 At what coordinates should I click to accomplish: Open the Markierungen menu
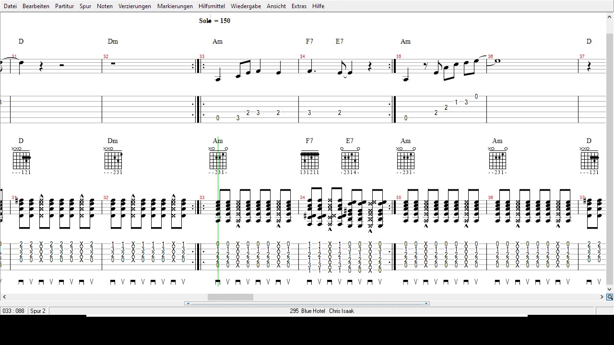[175, 6]
